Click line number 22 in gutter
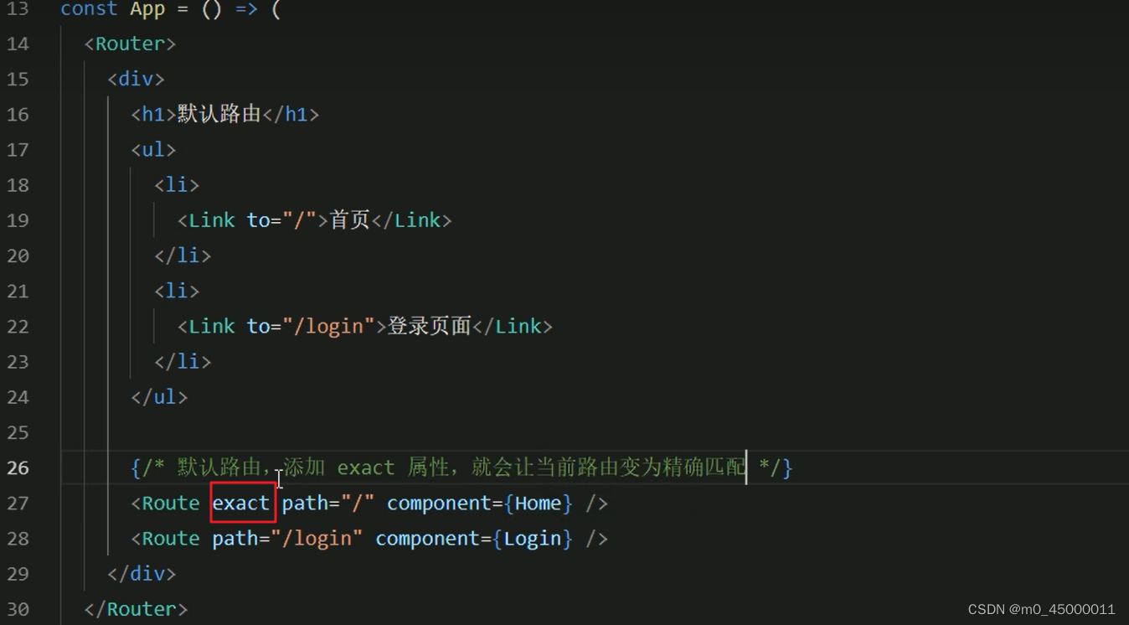 coord(18,327)
